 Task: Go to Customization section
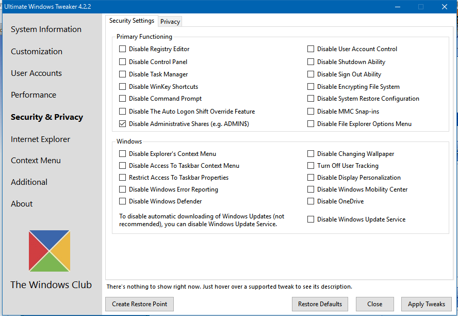37,52
